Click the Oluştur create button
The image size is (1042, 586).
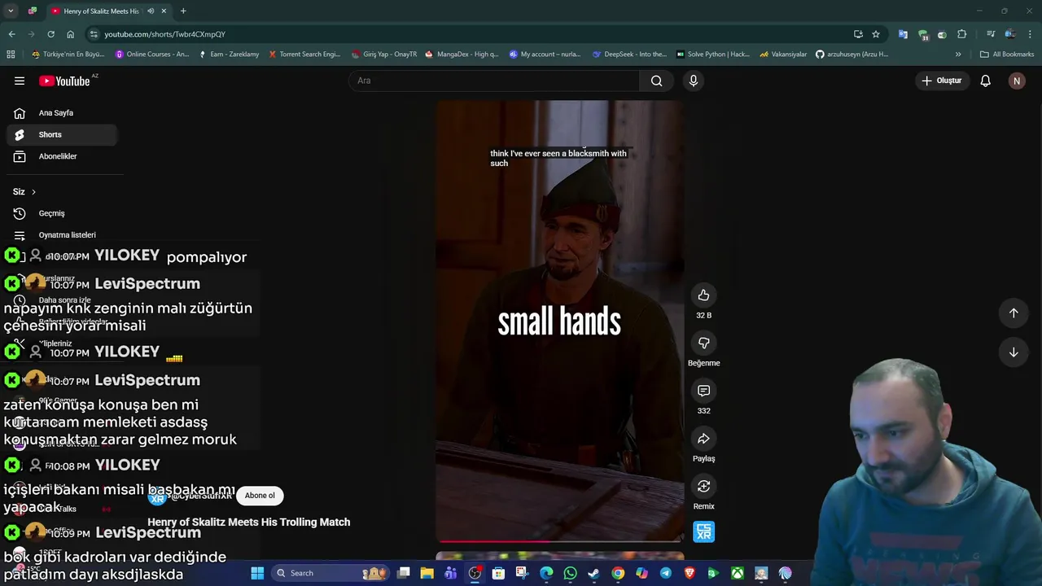click(x=941, y=81)
